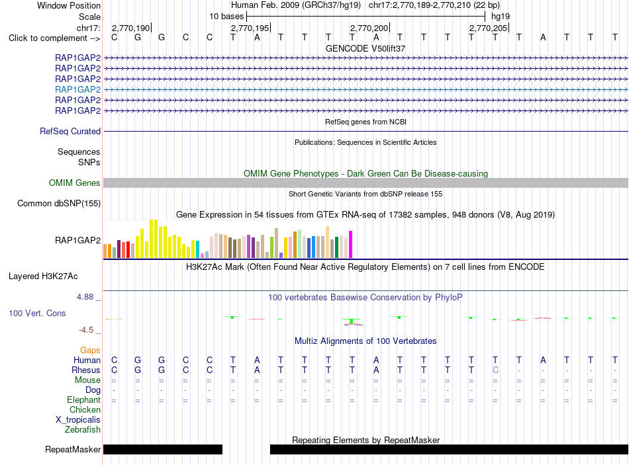The height and width of the screenshot is (465, 629).
Task: Click the 4.88 upper scale value
Action: pos(85,297)
